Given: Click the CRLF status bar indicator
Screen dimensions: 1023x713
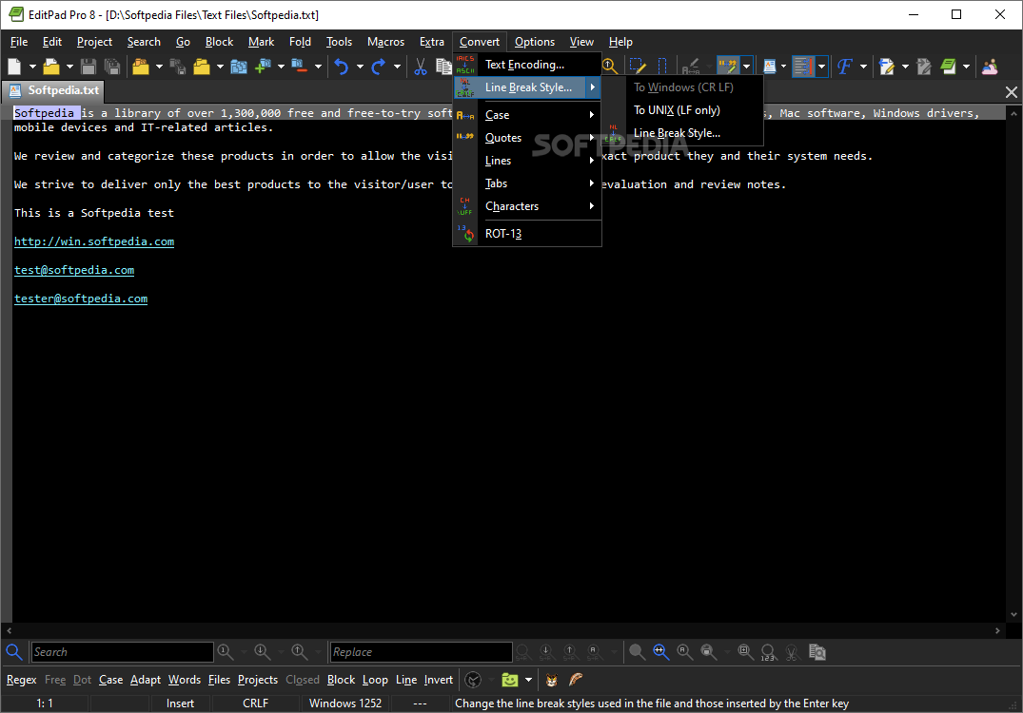Looking at the screenshot, I should tap(256, 703).
